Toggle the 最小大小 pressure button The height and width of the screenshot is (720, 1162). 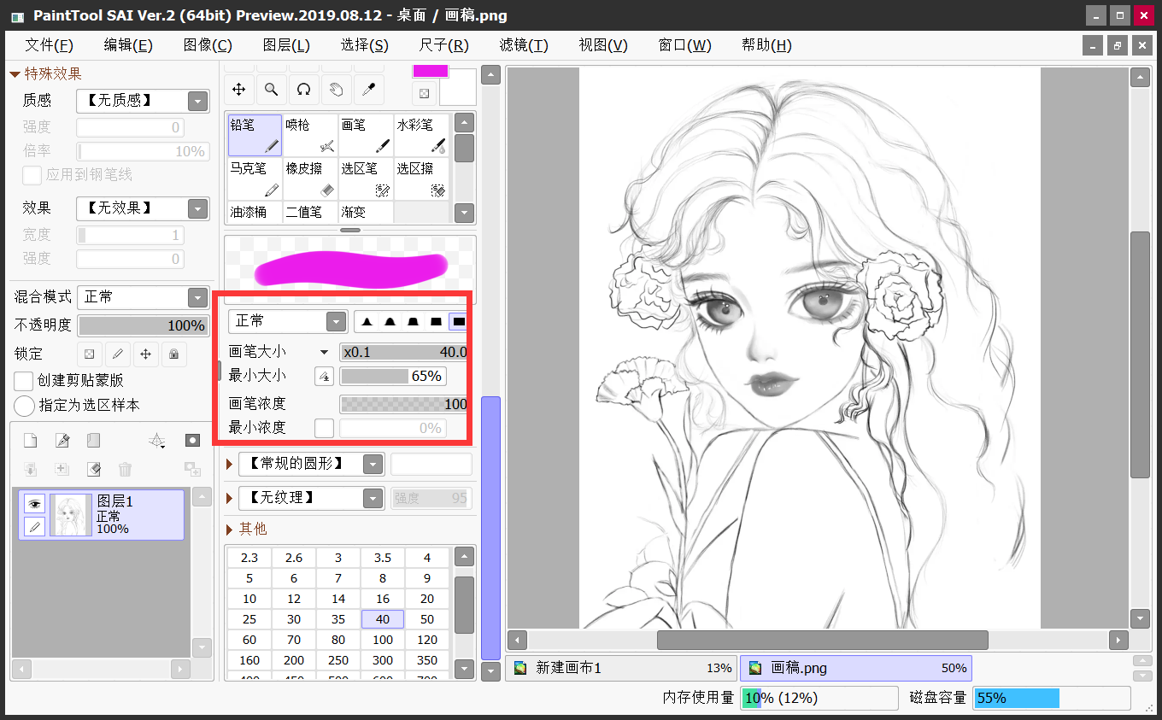(324, 376)
